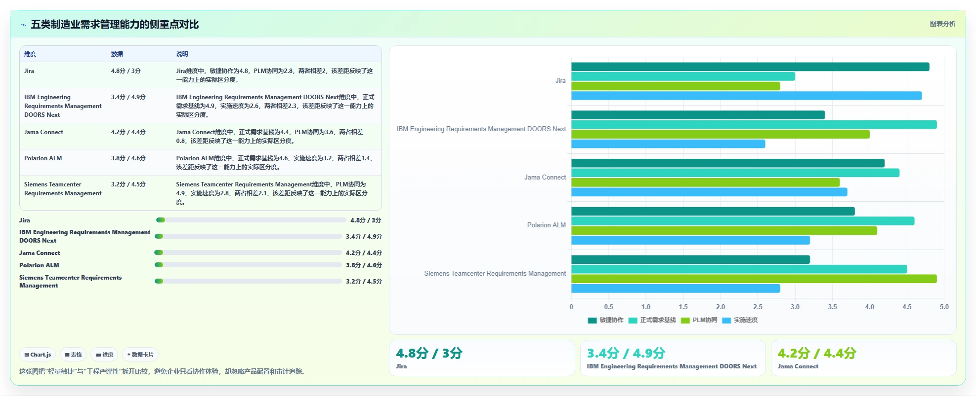Click the Polarion ALM y-axis label
The height and width of the screenshot is (396, 976).
[x=547, y=225]
